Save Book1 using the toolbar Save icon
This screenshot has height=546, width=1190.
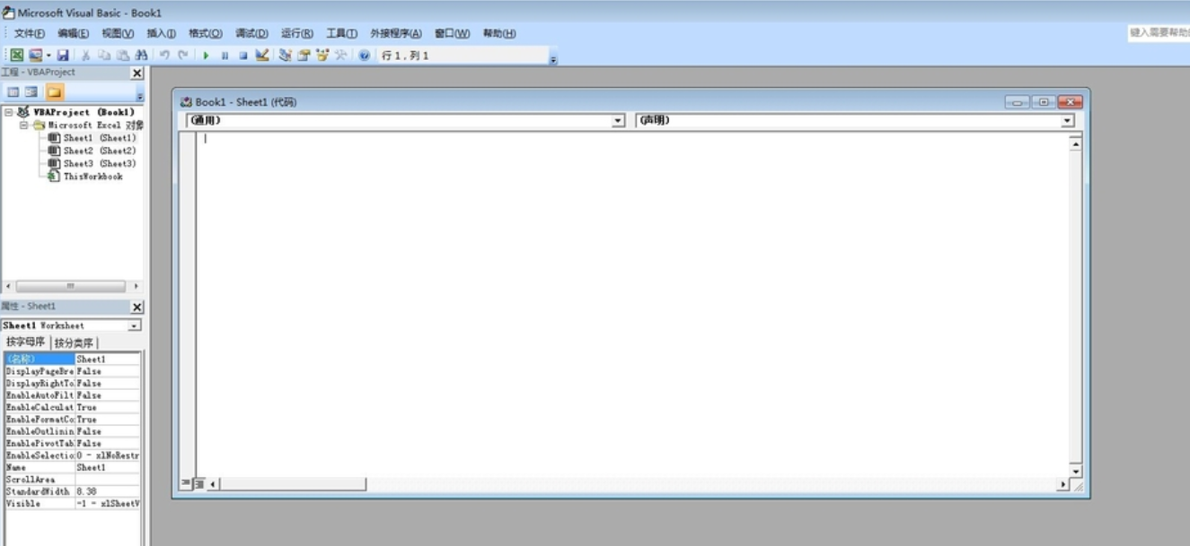tap(63, 53)
